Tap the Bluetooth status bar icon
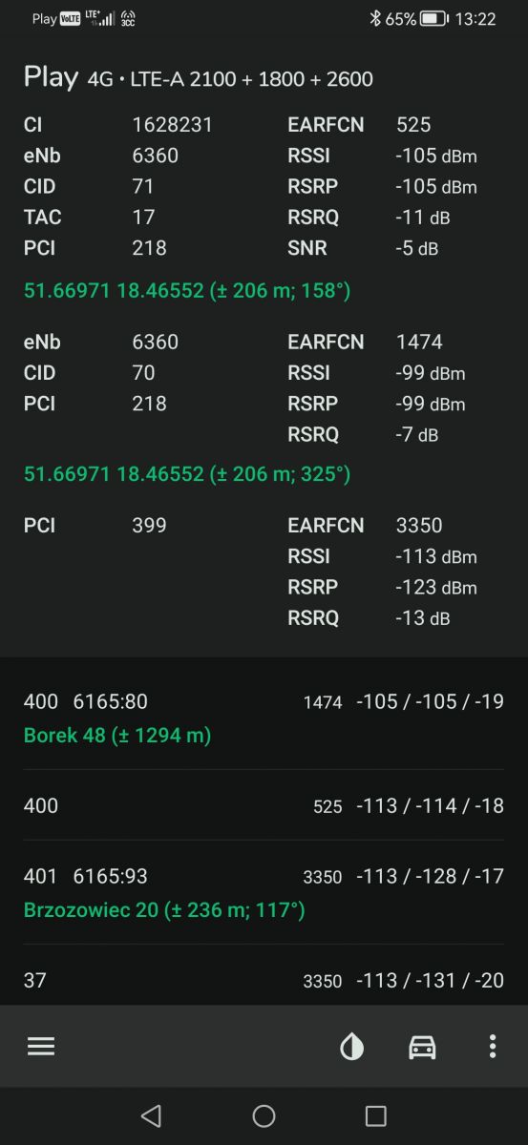The height and width of the screenshot is (1145, 528). [375, 18]
